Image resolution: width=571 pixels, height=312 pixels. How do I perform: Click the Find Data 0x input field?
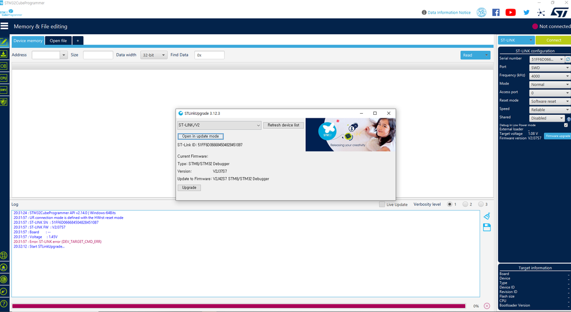coord(209,55)
